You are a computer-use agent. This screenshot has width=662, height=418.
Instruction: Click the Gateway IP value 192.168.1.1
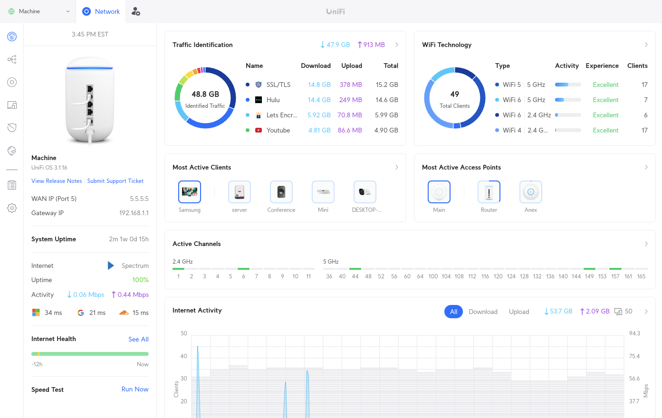(134, 213)
